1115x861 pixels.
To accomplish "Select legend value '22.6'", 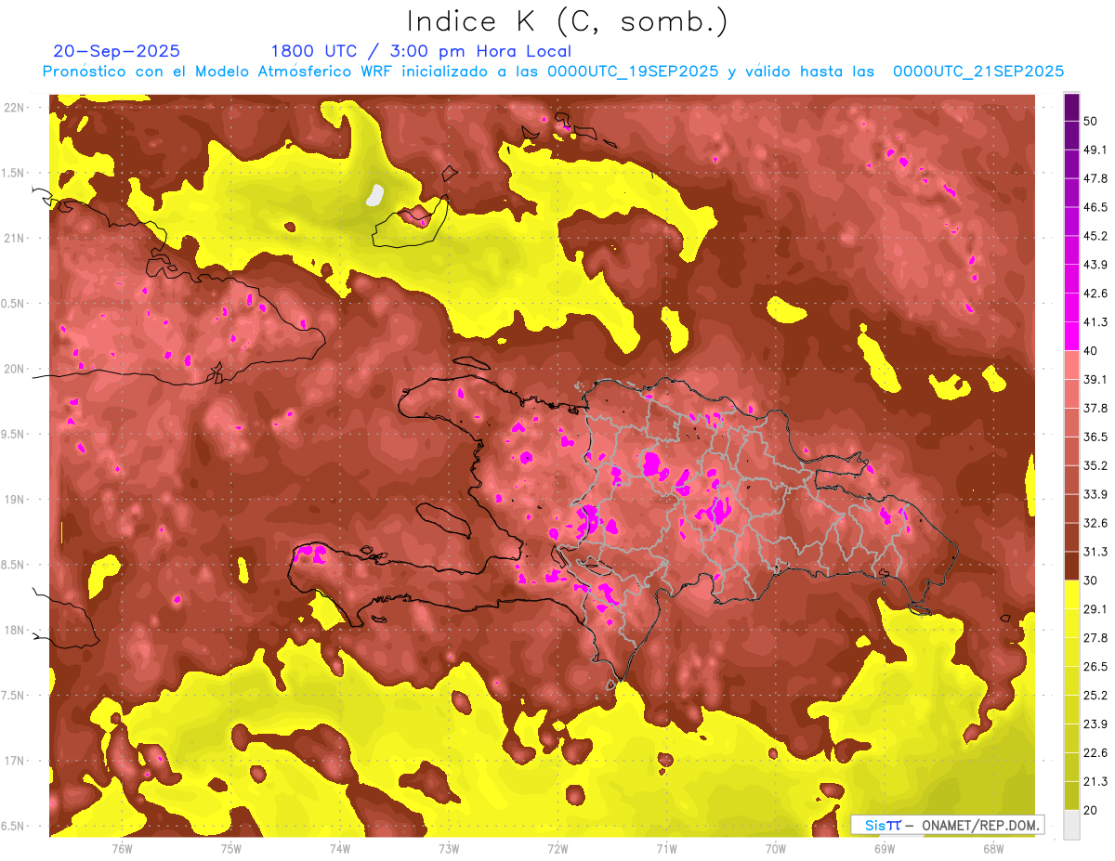I will (x=1095, y=753).
